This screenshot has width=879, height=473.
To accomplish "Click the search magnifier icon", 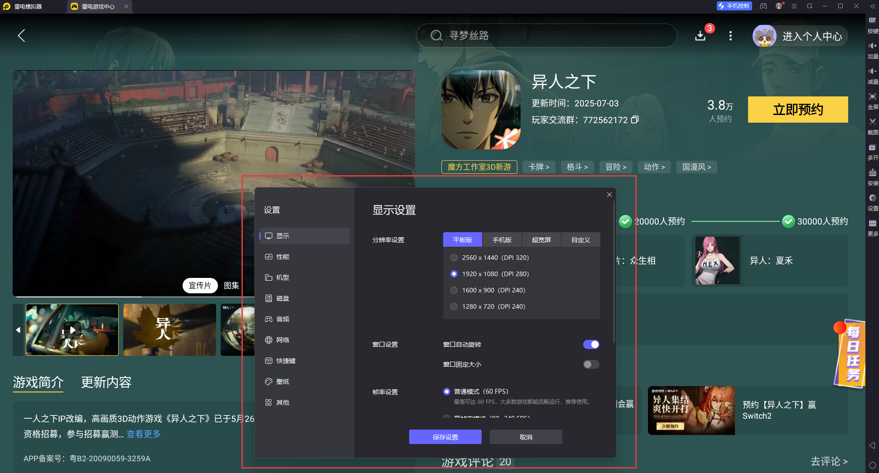I will [436, 35].
